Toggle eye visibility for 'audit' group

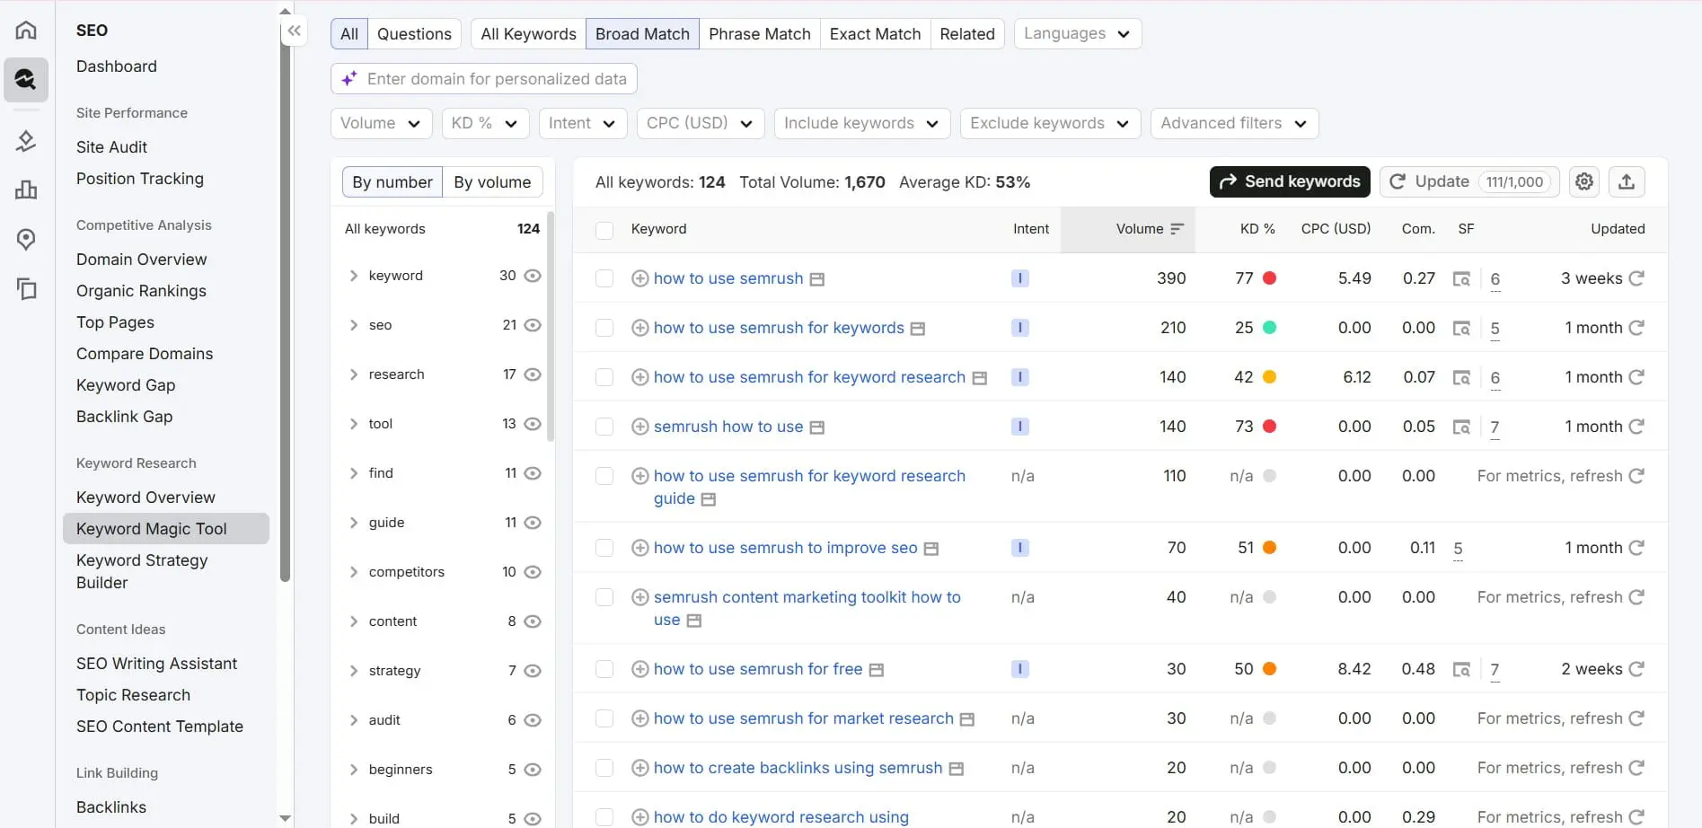pyautogui.click(x=533, y=720)
